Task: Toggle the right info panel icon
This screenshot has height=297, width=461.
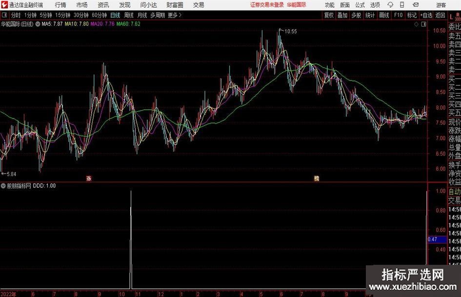Action: 423,24
